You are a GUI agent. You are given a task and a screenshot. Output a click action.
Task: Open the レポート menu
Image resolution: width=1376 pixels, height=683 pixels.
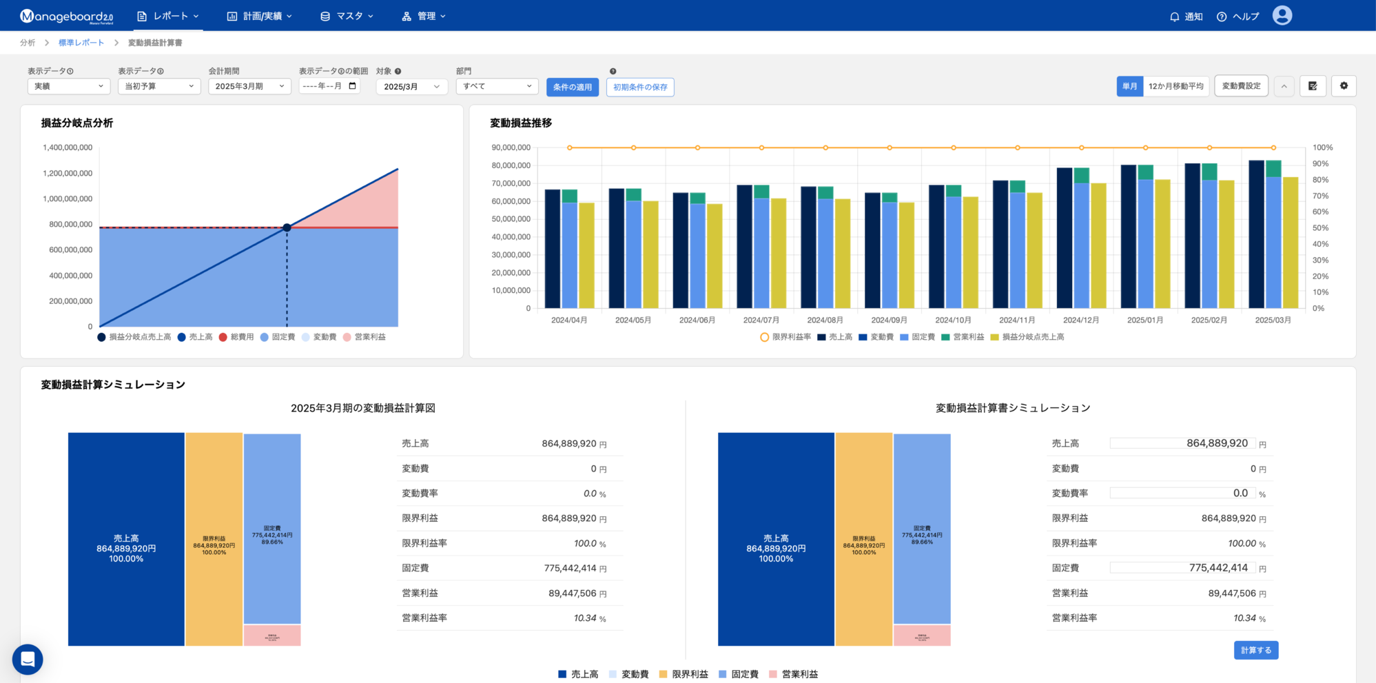click(x=168, y=16)
